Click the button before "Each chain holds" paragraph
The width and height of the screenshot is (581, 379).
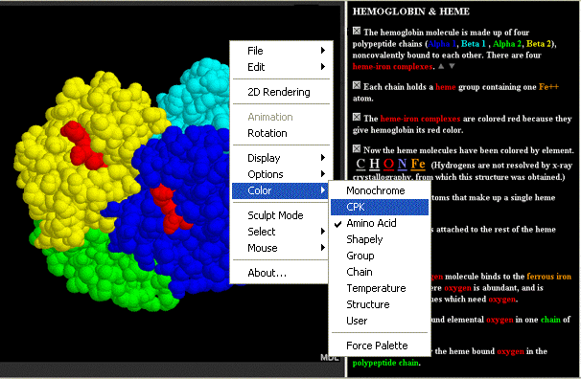tap(357, 85)
